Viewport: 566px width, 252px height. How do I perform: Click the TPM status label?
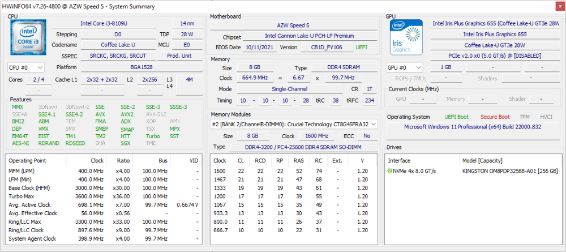(524, 117)
